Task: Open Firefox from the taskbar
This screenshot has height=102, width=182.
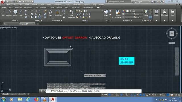Action: tap(36, 99)
